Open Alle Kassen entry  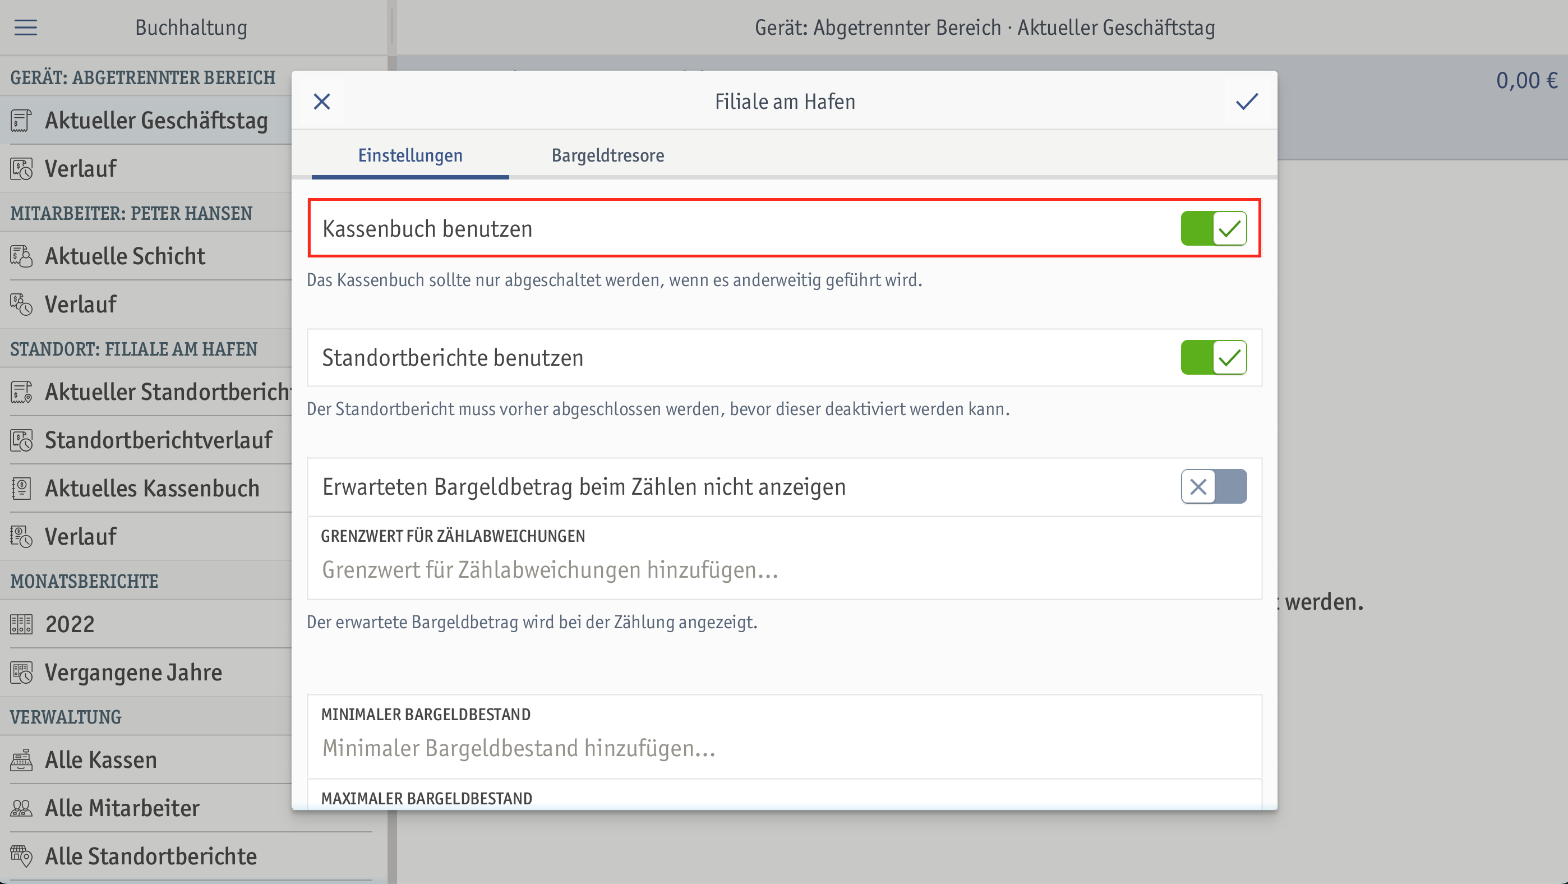100,760
